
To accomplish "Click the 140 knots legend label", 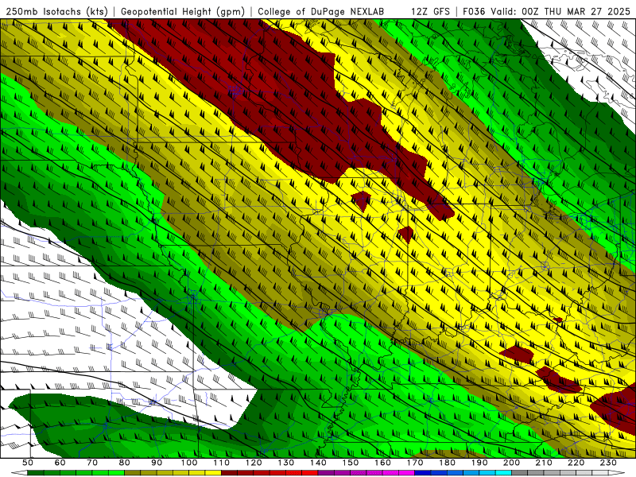I will (318, 463).
